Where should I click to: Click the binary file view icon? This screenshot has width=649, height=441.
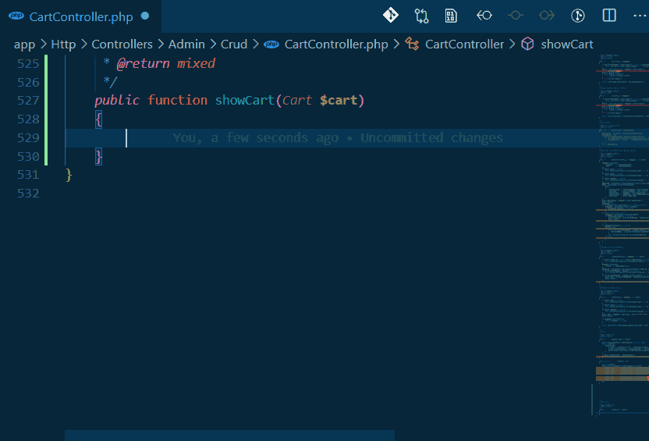point(451,16)
